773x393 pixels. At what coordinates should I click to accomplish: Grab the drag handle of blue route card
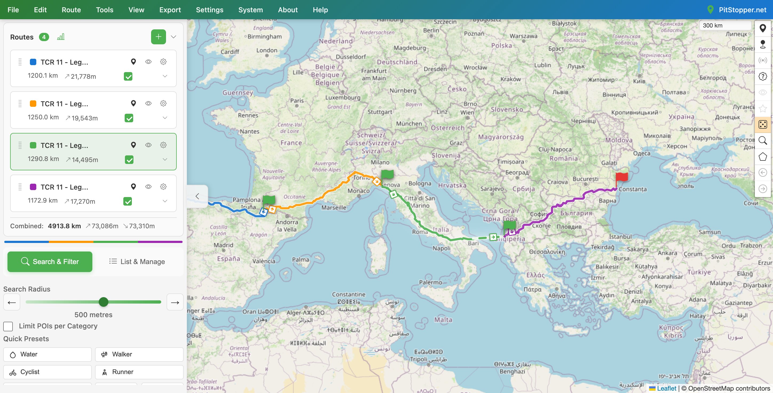[x=20, y=62]
